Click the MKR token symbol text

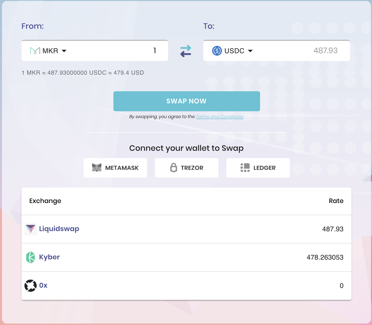click(50, 51)
